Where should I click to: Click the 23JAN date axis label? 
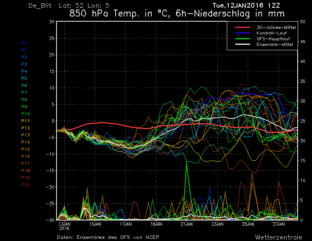coord(217,224)
